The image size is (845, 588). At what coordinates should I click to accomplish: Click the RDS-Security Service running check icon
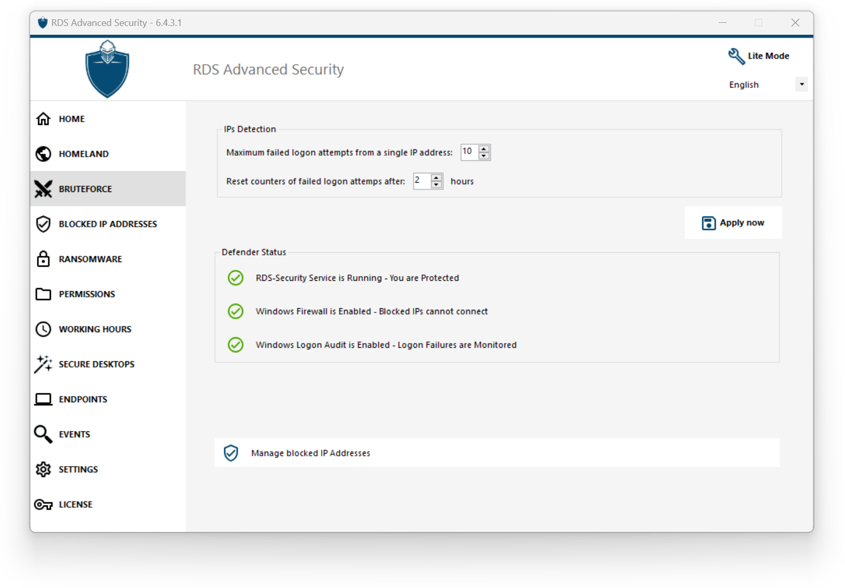236,278
